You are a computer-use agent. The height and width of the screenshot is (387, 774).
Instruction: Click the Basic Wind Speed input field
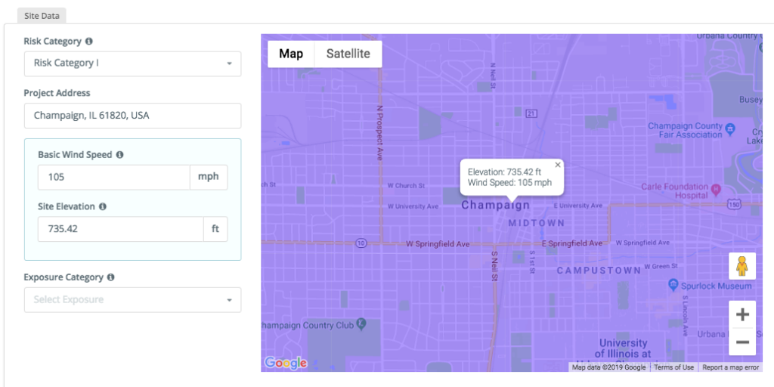113,177
